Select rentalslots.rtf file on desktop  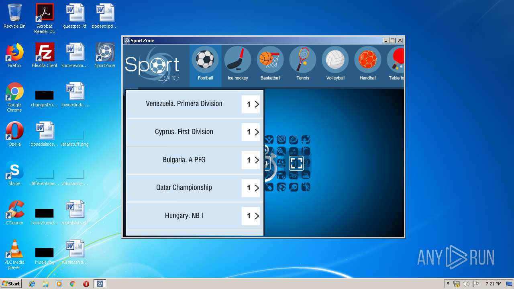75,213
